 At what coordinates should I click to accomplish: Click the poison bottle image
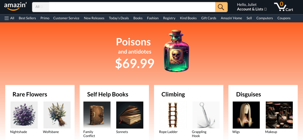click(x=176, y=50)
